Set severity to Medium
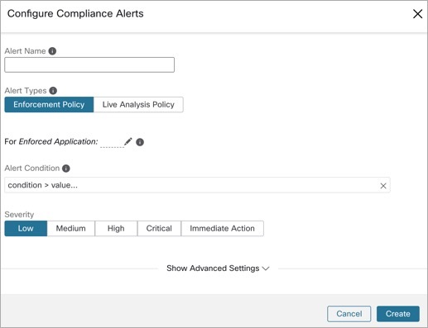Viewport: 428px width, 328px height. click(71, 228)
